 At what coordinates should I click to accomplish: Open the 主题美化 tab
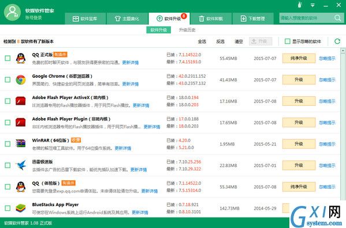pos(127,18)
